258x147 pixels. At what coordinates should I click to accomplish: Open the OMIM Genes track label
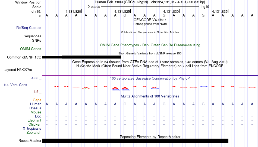point(30,49)
